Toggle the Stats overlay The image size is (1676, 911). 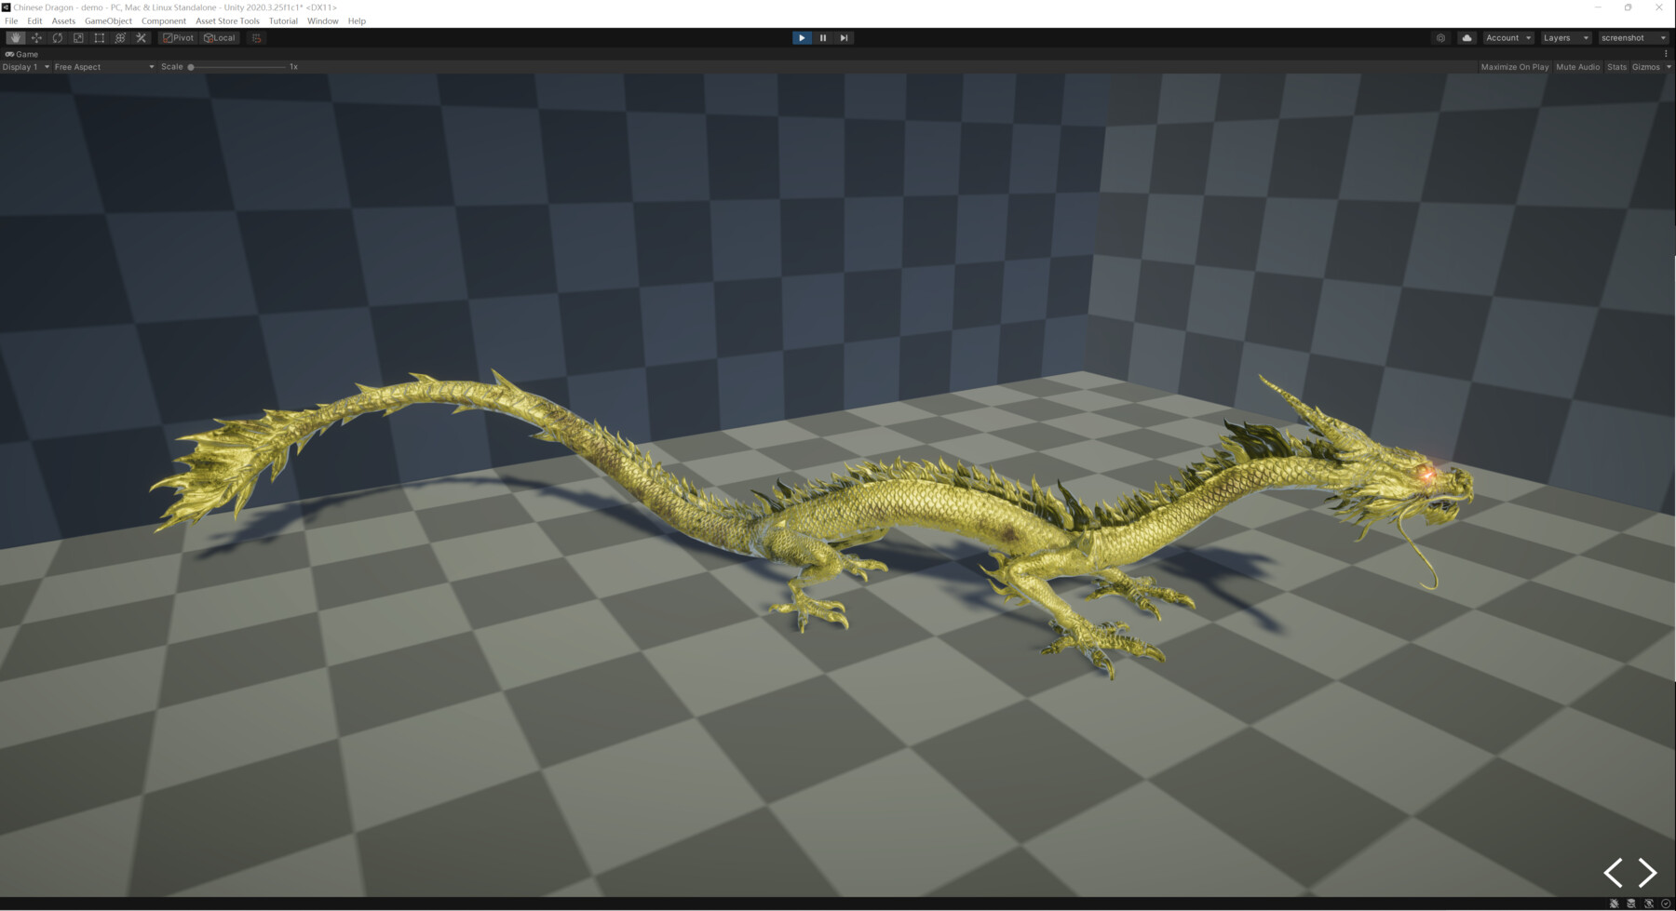(1616, 67)
